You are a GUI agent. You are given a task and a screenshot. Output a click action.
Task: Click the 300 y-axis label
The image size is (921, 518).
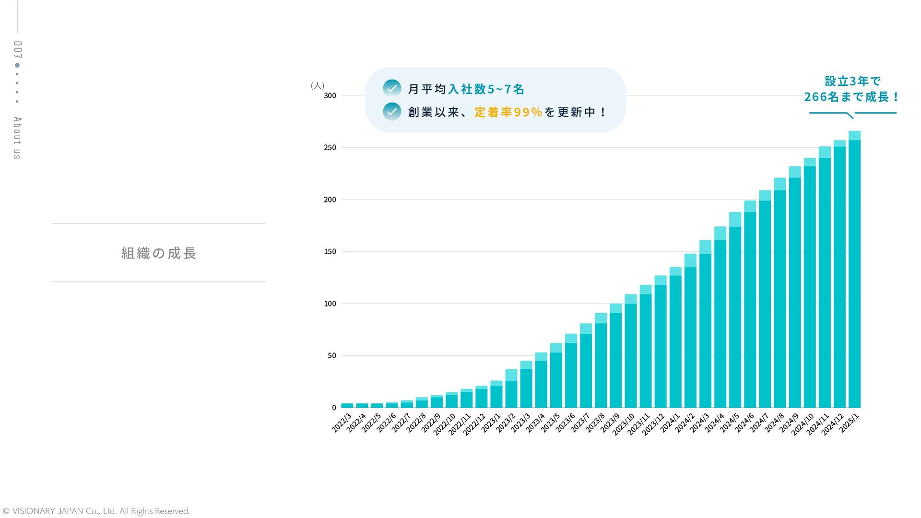pos(330,95)
